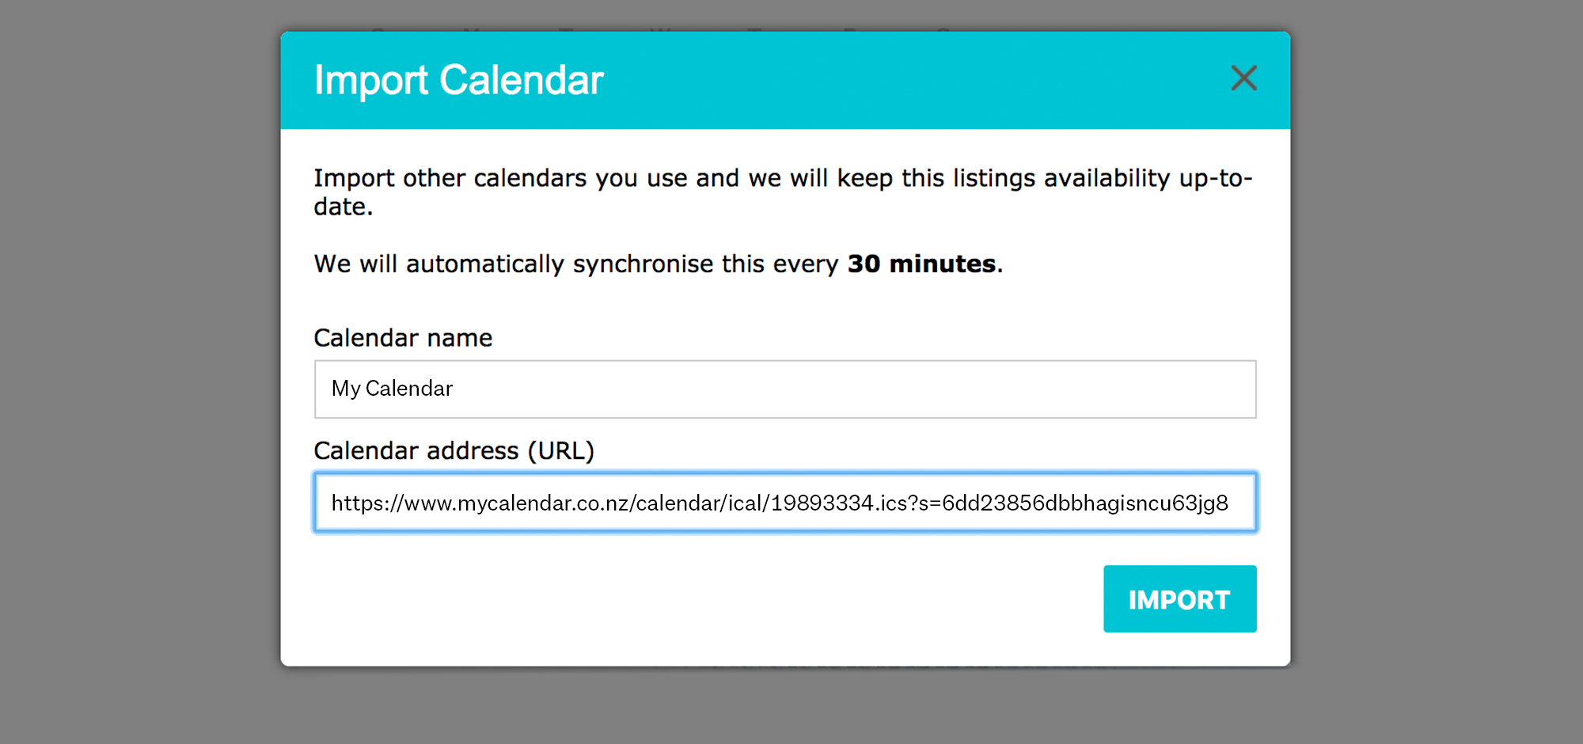
Task: Click the bold "30 minutes" text
Action: coord(921,264)
